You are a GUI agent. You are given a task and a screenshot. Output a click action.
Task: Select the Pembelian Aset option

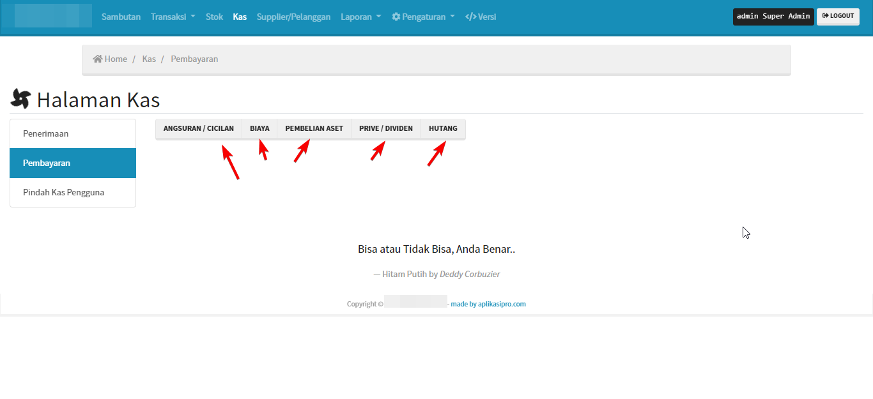[314, 128]
